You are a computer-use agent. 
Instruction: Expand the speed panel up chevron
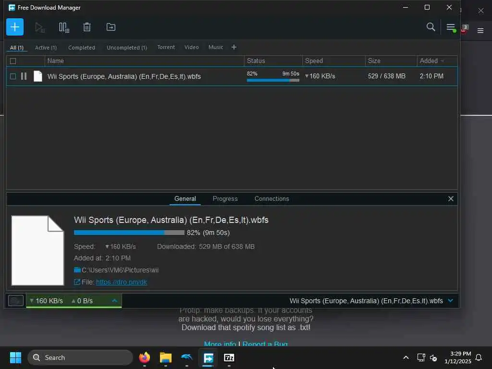click(114, 301)
